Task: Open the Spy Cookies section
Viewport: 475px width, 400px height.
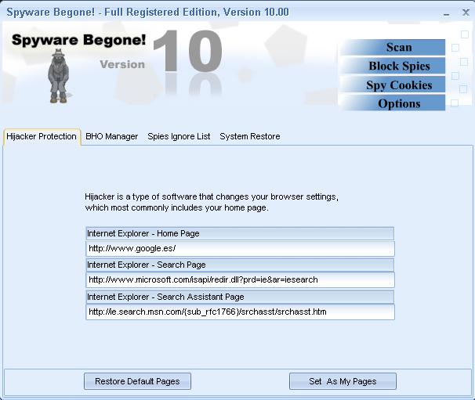Action: click(x=393, y=85)
